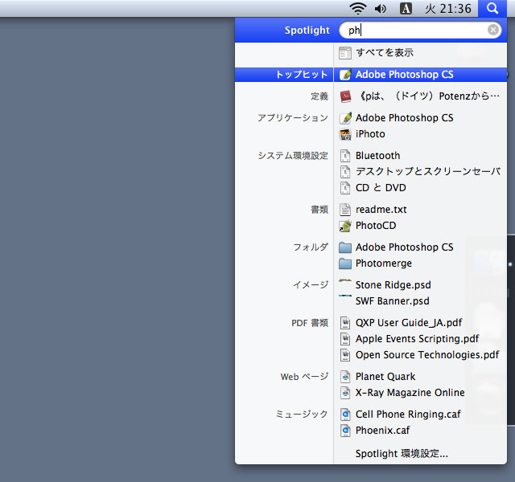515x482 pixels.
Task: Open Apple Events Scripting.pdf
Action: point(417,338)
